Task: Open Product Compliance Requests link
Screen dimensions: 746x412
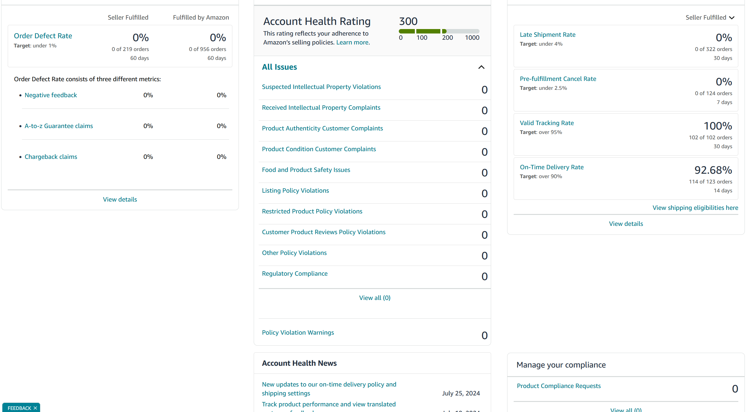Action: (558, 386)
